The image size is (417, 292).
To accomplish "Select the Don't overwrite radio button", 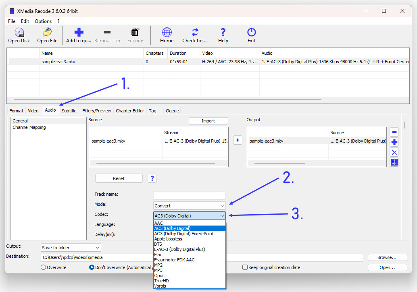I will [x=92, y=267].
